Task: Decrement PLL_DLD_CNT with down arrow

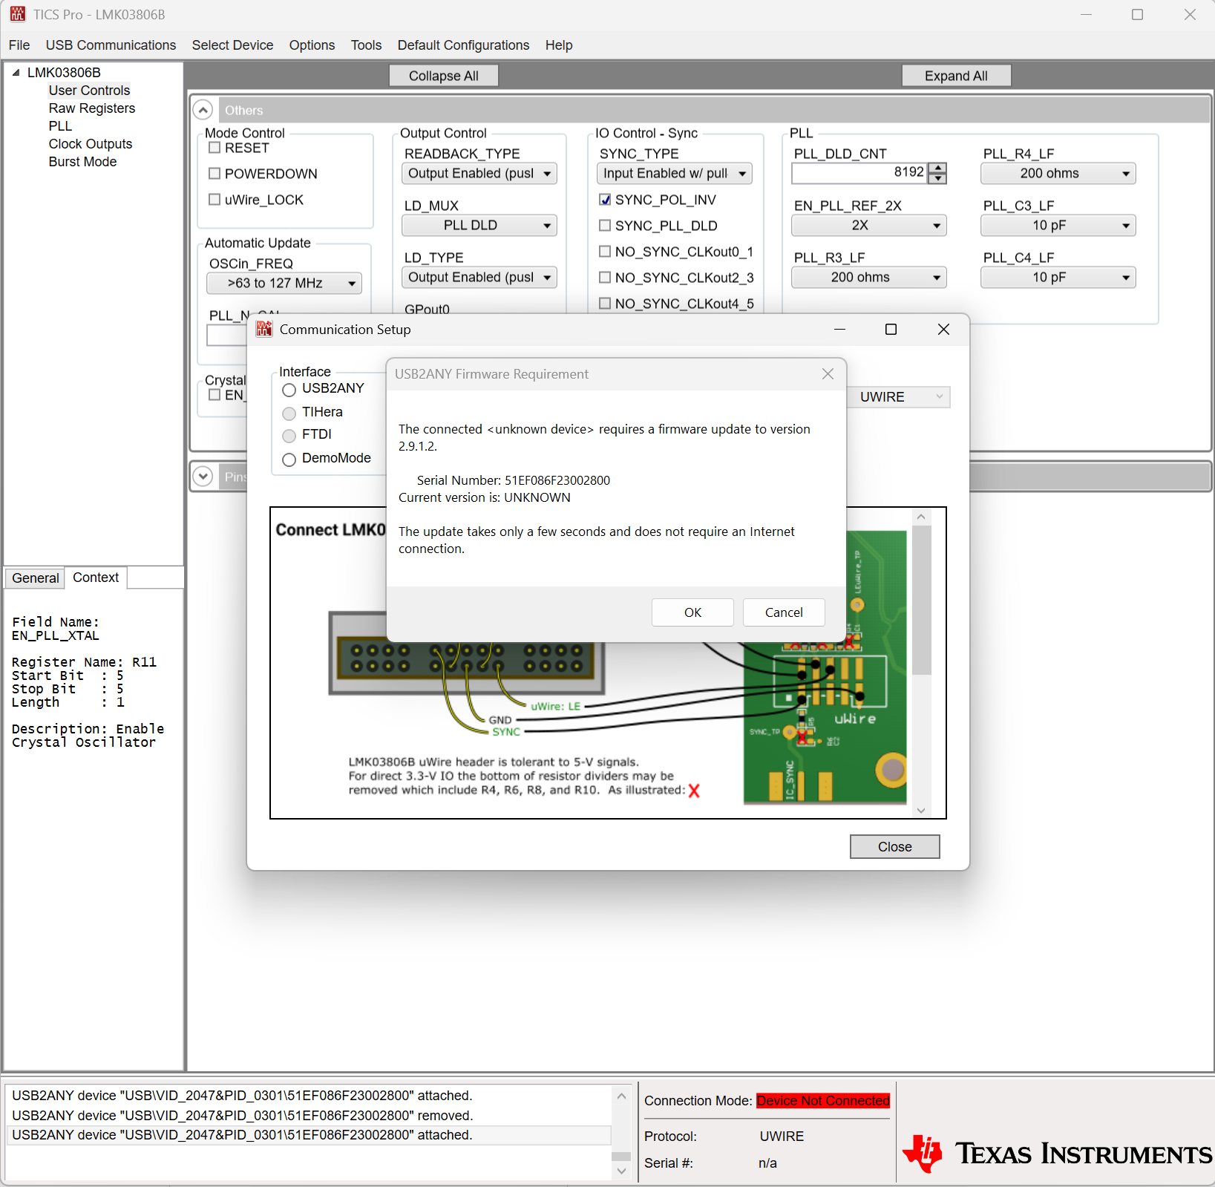Action: pos(938,178)
